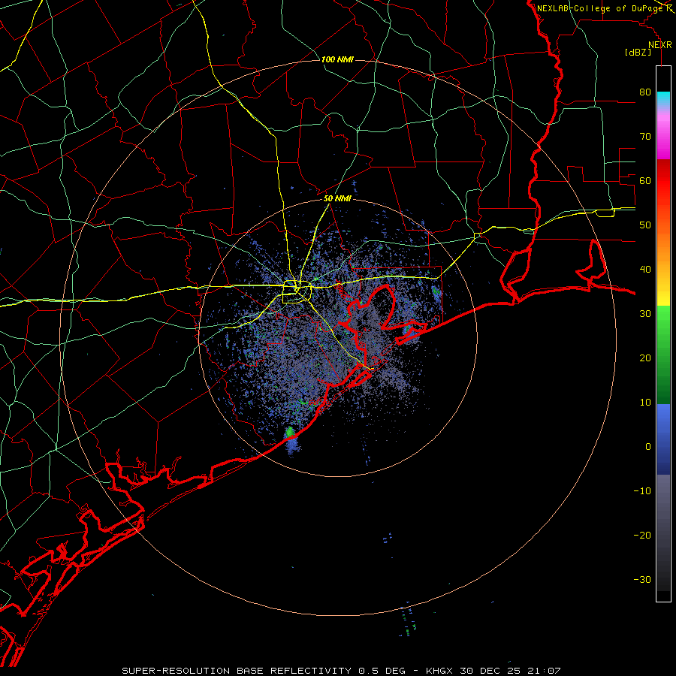Click the 20 value on dBZ scale
The height and width of the screenshot is (676, 676).
pos(645,358)
